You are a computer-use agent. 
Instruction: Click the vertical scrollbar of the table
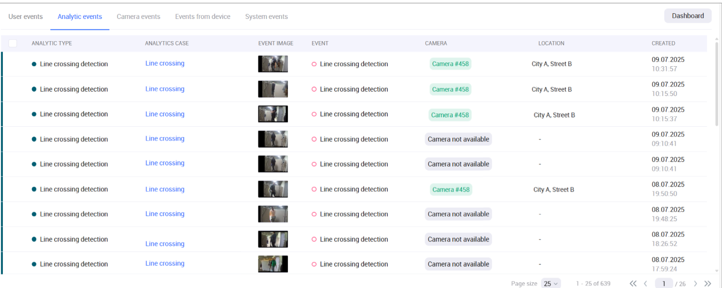point(716,85)
